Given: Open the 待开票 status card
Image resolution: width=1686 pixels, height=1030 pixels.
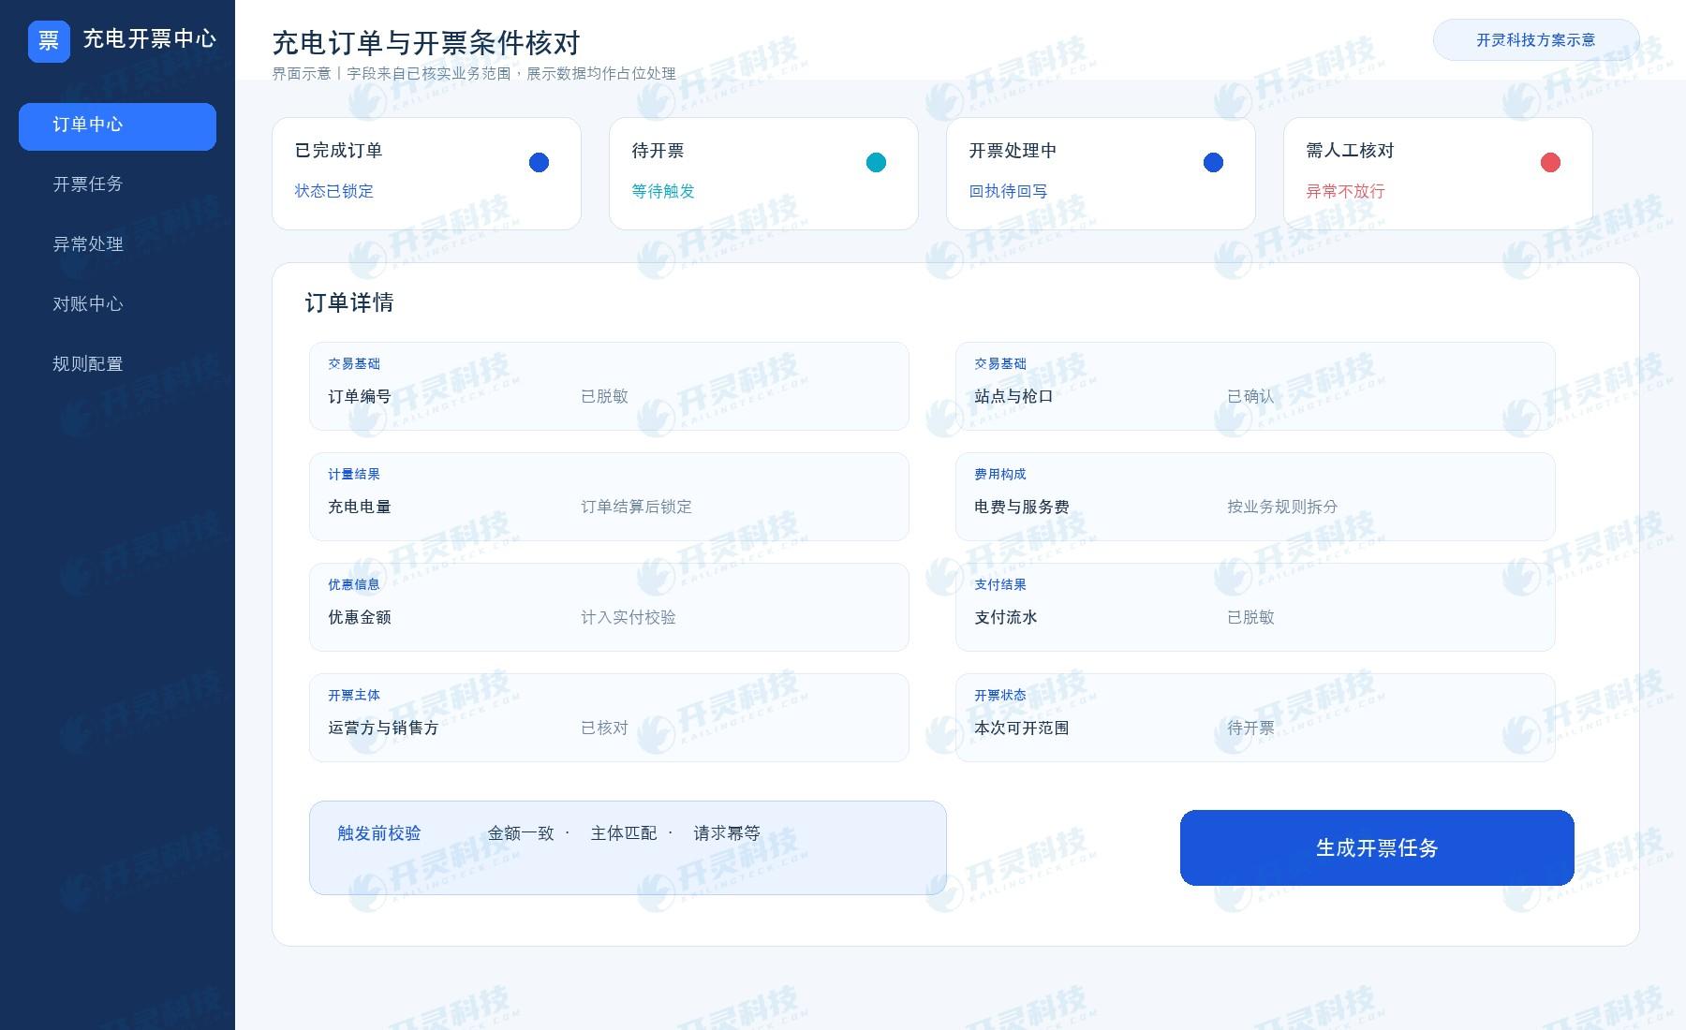Looking at the screenshot, I should [x=763, y=173].
